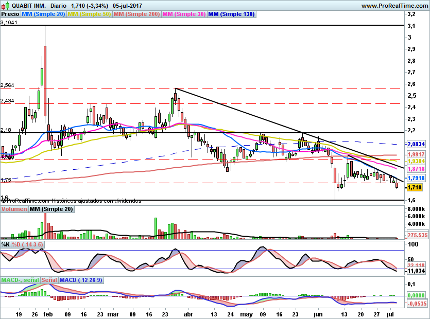This screenshot has width=430, height=319.
Task: Click the candlestick chart icon beside QUABIT INM.
Action: pyautogui.click(x=4, y=6)
